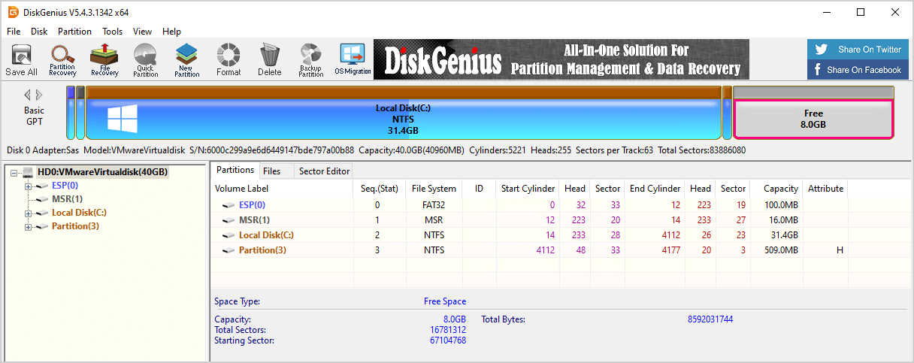Click ESP(0) row in partitions table
914x363 pixels.
pos(530,204)
